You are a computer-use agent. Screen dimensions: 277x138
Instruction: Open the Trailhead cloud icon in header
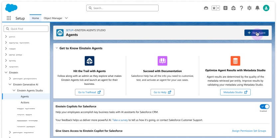pyautogui.click(x=233, y=8)
